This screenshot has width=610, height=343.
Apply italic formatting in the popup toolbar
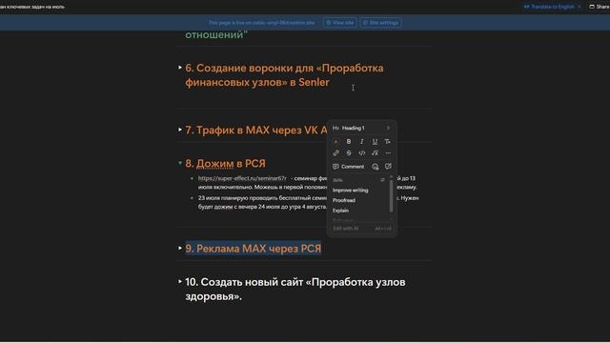pyautogui.click(x=362, y=142)
